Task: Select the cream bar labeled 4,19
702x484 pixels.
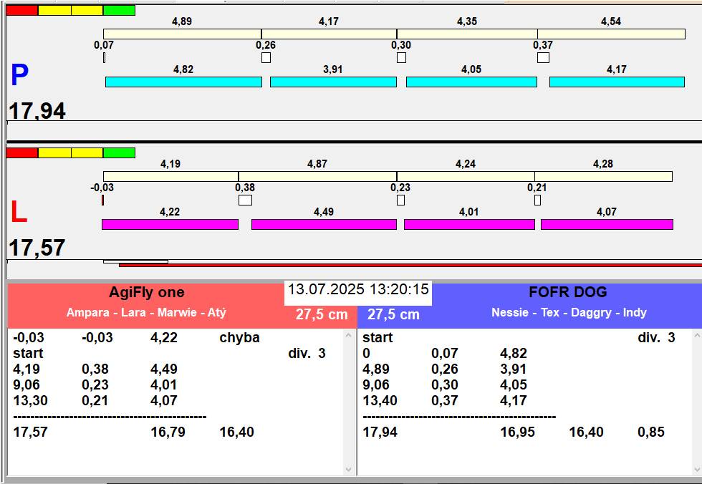Action: pos(170,176)
